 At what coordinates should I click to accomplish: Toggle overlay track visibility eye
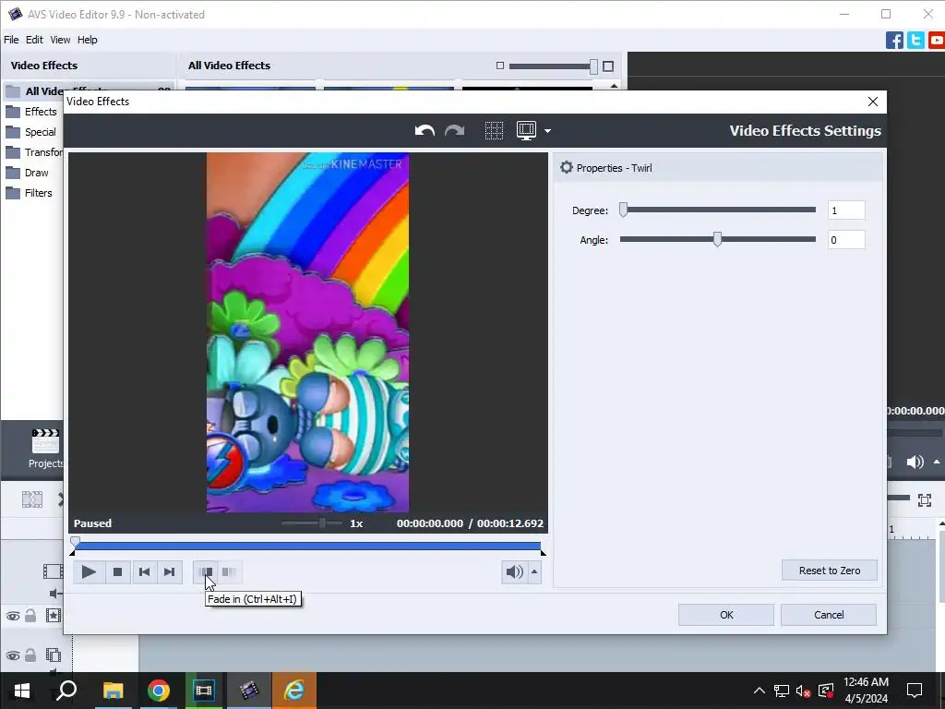coord(13,655)
